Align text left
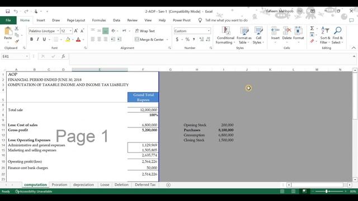Image resolution: width=358 pixels, height=201 pixels. 93,39
